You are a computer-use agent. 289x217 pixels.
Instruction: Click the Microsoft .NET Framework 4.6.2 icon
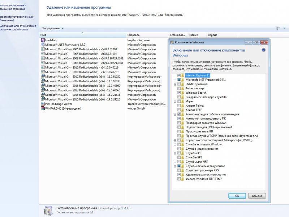point(43,44)
